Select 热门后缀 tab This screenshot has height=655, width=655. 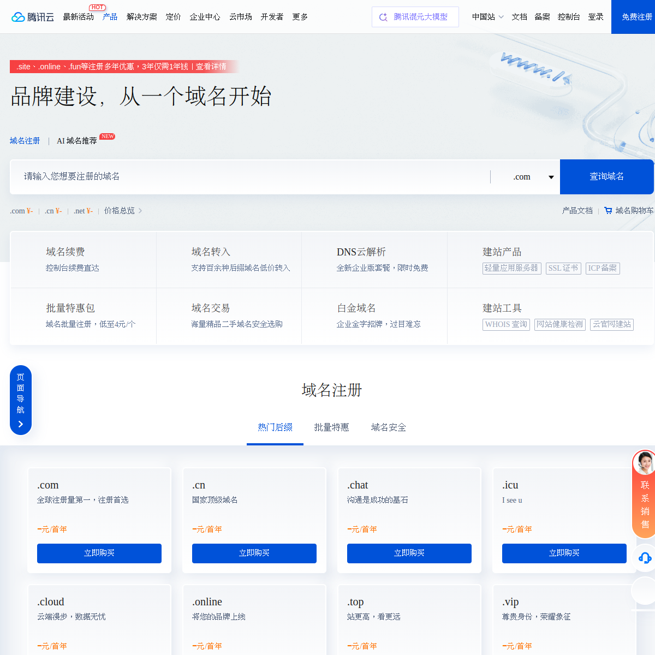[x=275, y=427]
